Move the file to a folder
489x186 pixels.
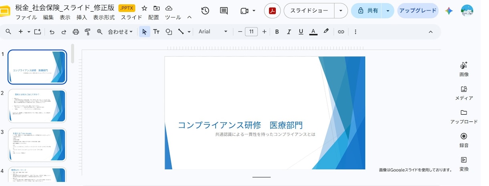[156, 8]
